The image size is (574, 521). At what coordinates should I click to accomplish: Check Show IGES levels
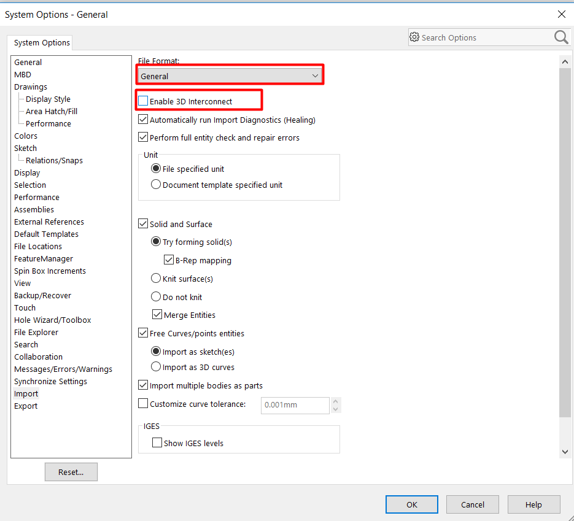pos(157,442)
